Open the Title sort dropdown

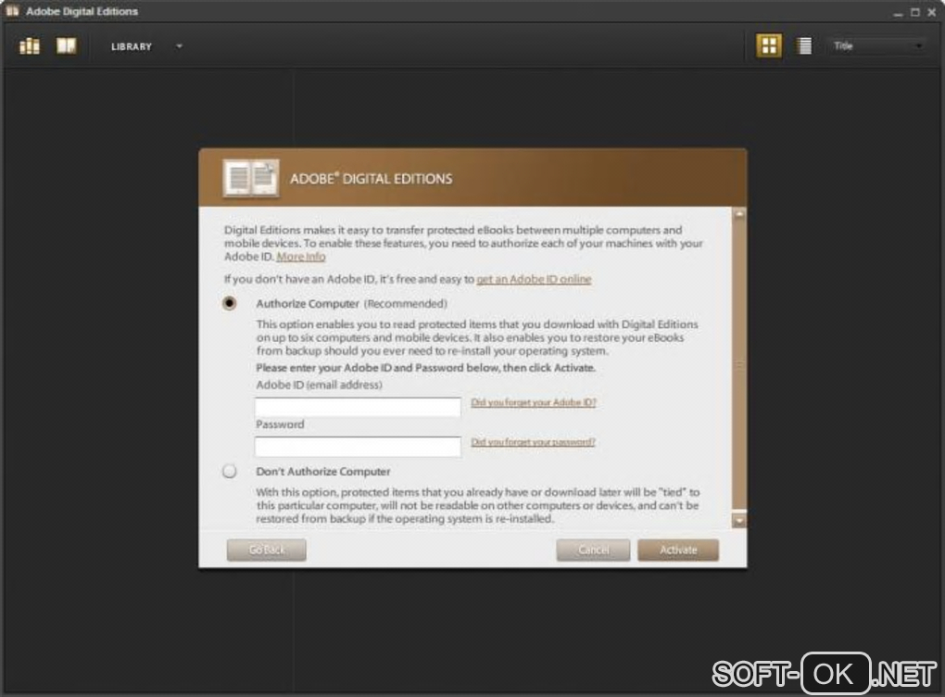point(876,45)
